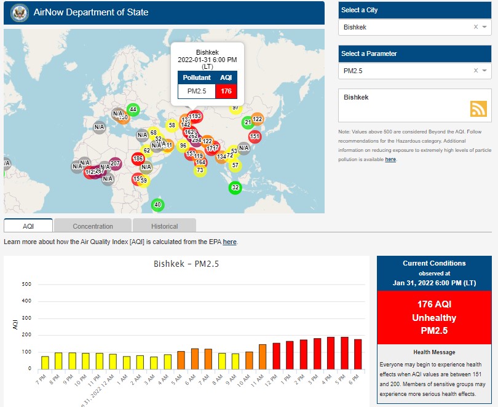Clear the Bishkek city selection with X

(x=475, y=27)
